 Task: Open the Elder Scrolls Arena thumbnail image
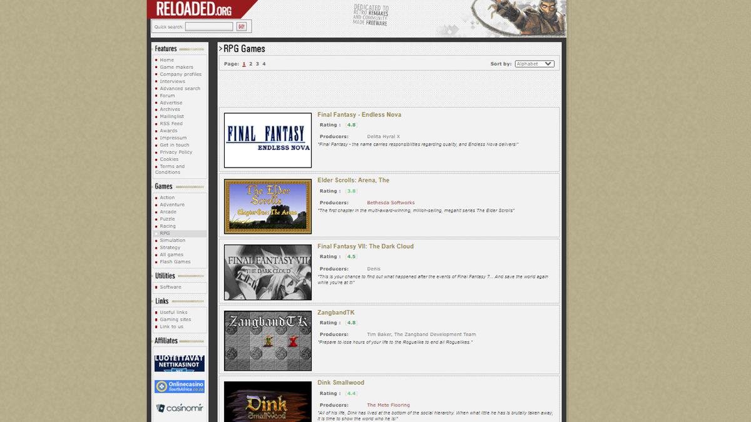click(x=268, y=206)
